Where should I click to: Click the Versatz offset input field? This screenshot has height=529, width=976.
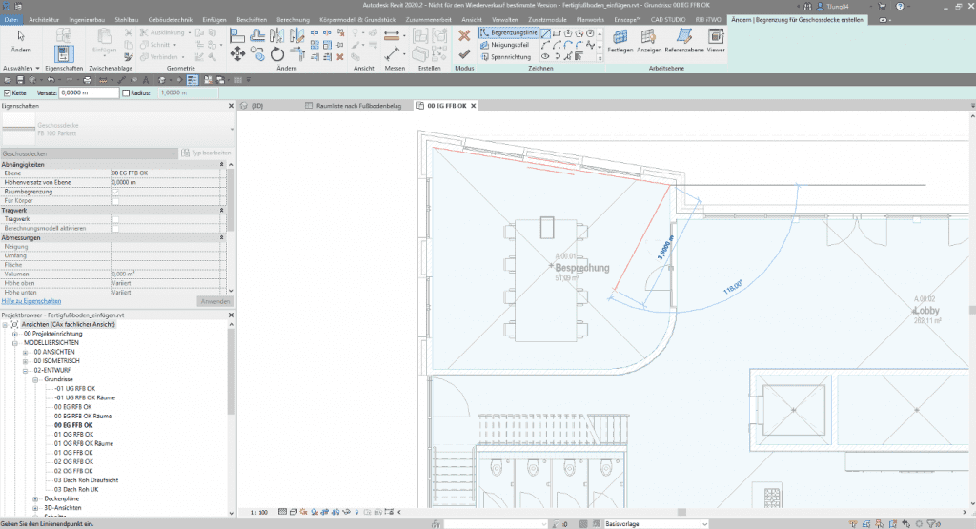point(89,93)
